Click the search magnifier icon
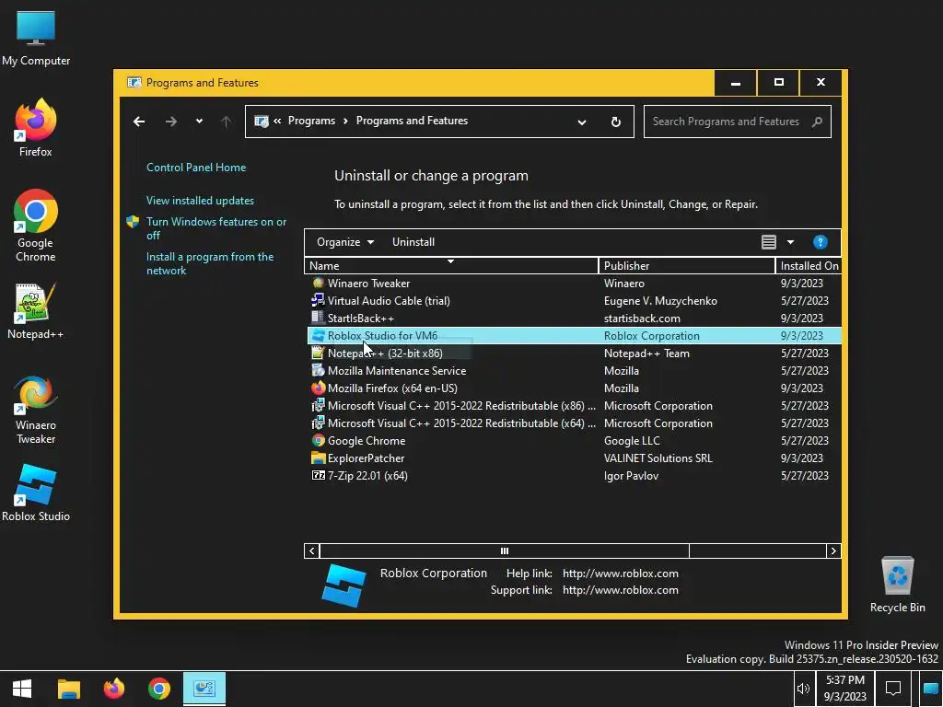 tap(817, 122)
